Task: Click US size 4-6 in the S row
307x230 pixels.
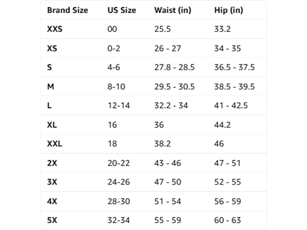Action: 114,67
